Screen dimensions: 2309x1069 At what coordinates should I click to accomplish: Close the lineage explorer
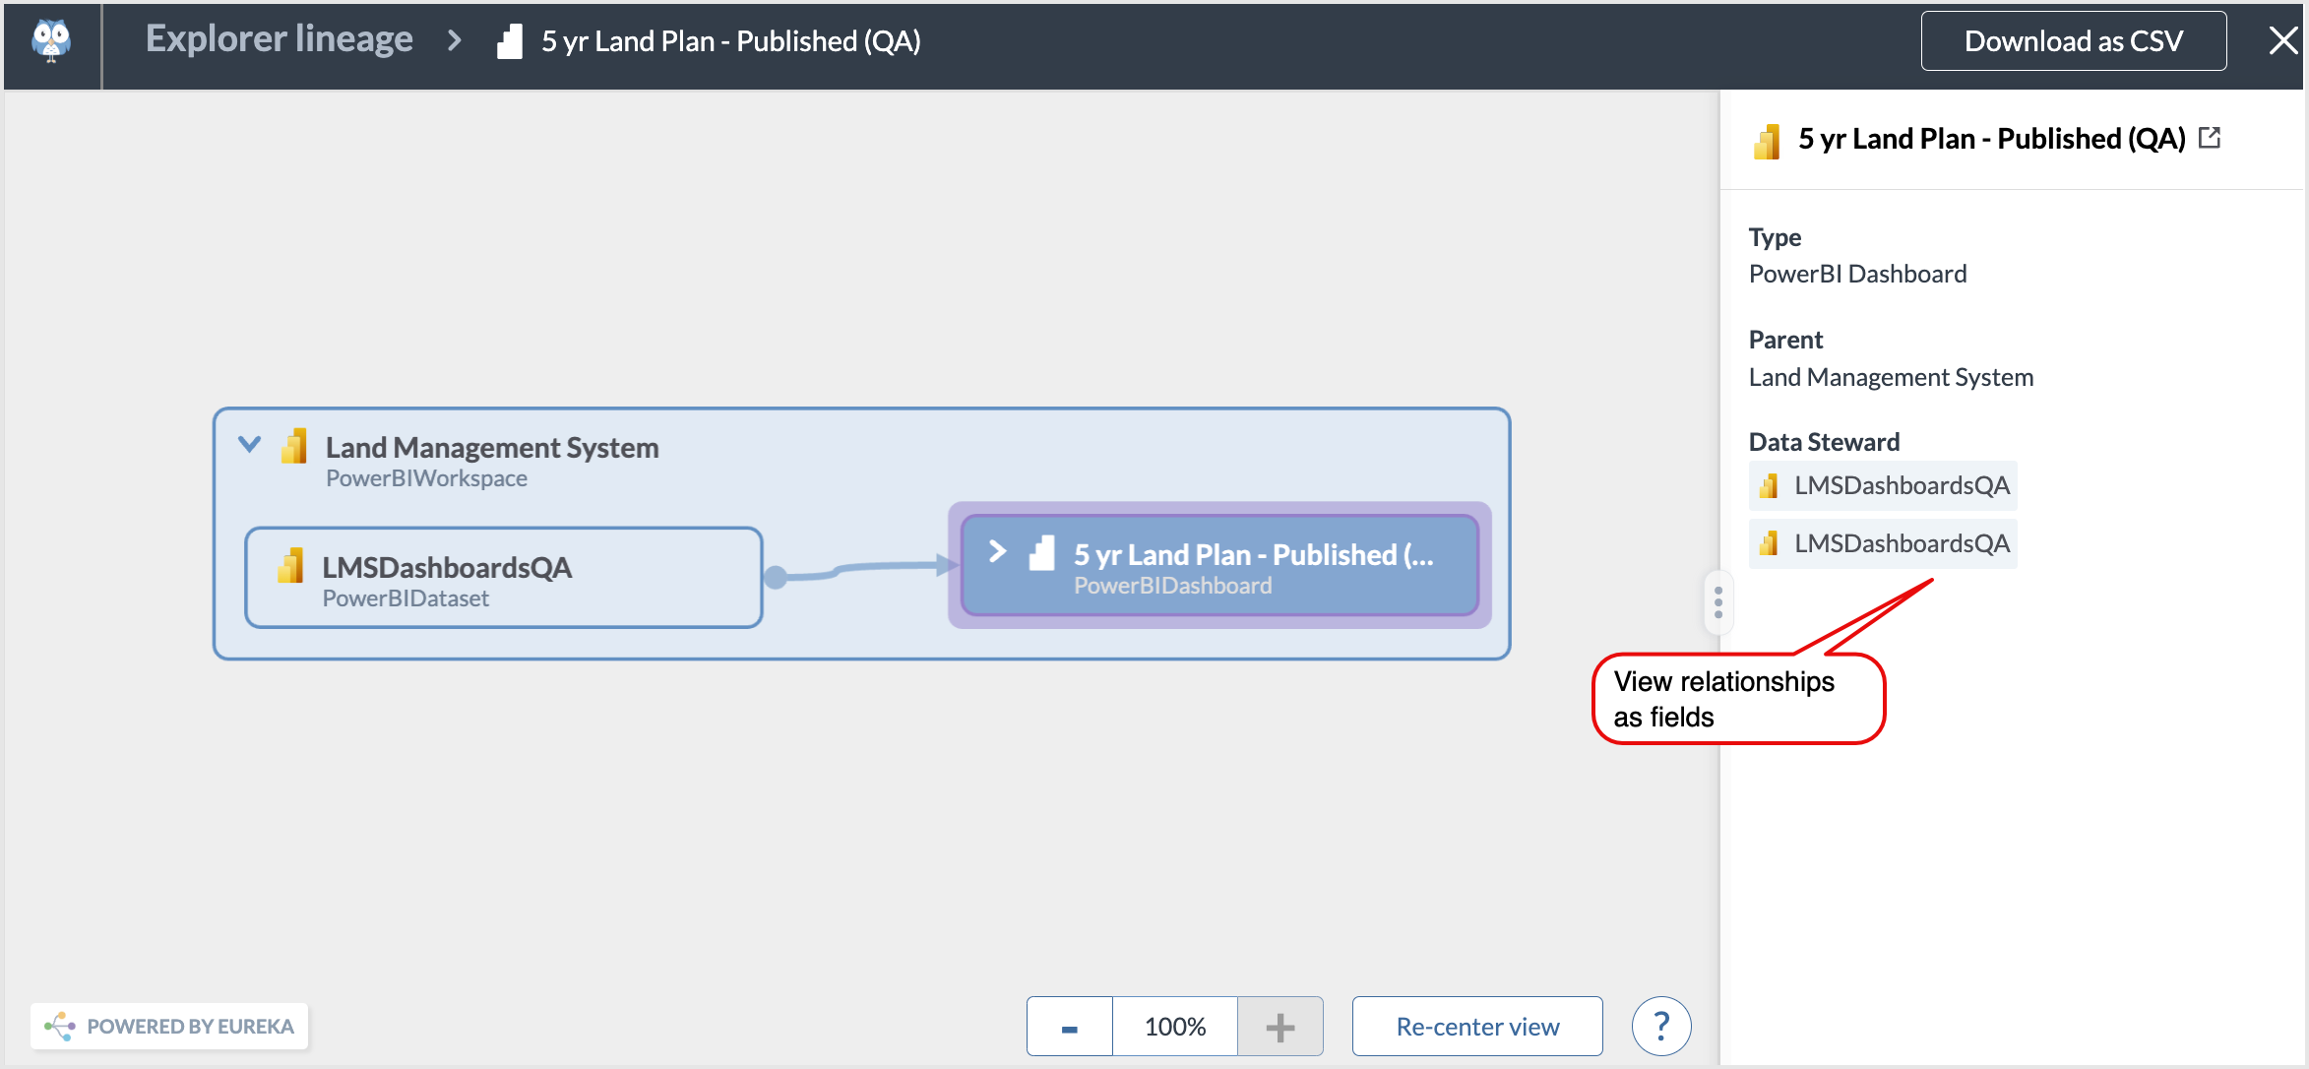click(2282, 41)
